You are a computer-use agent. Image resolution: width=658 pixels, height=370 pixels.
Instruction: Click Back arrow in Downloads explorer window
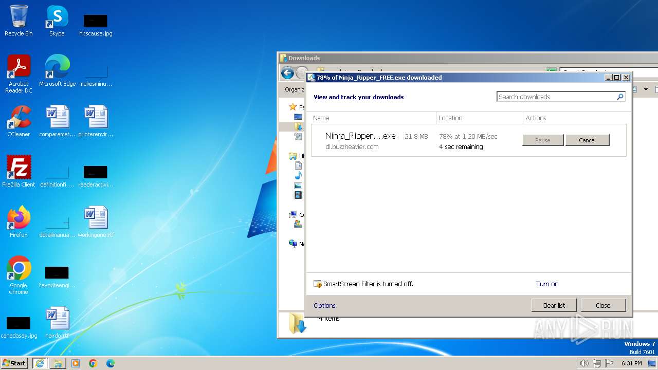point(287,73)
